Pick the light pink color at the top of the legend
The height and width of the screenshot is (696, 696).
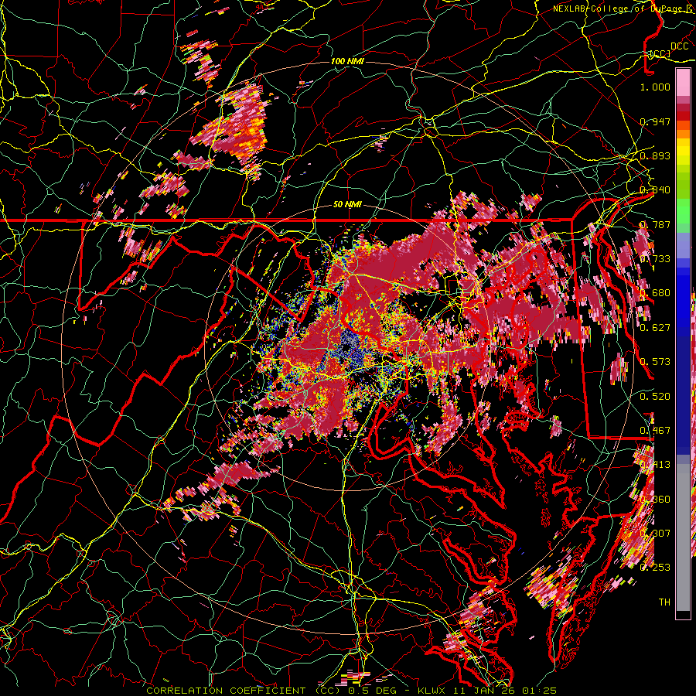point(683,83)
